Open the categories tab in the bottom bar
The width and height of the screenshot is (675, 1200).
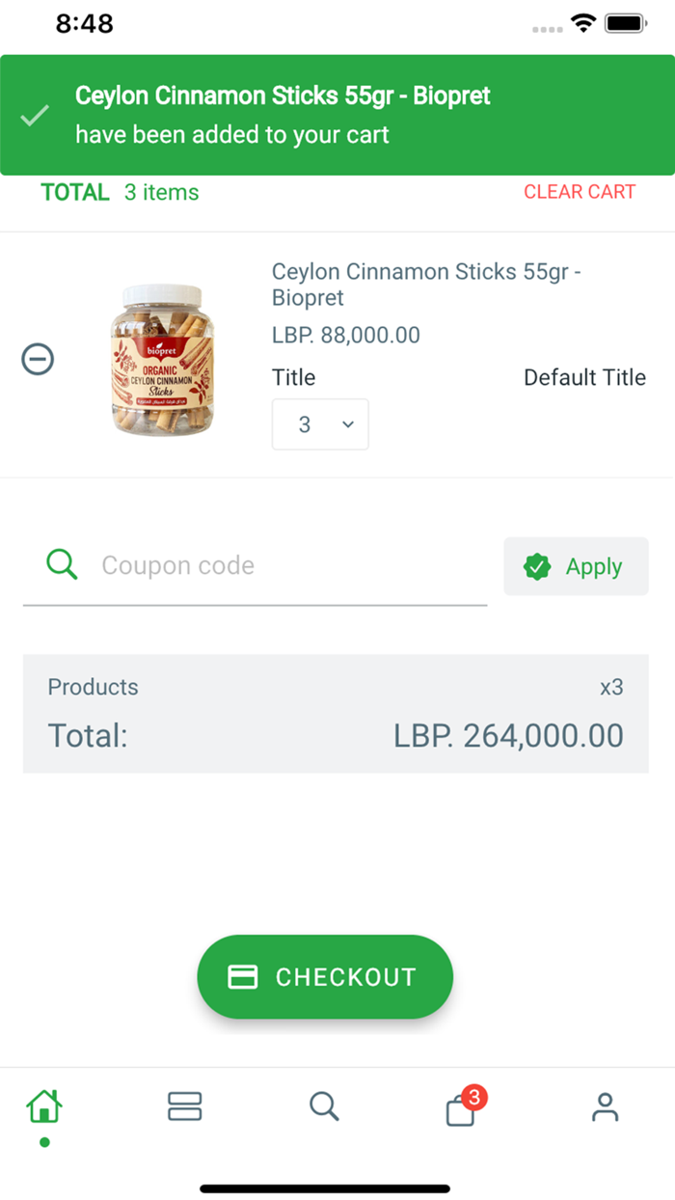(x=184, y=1106)
